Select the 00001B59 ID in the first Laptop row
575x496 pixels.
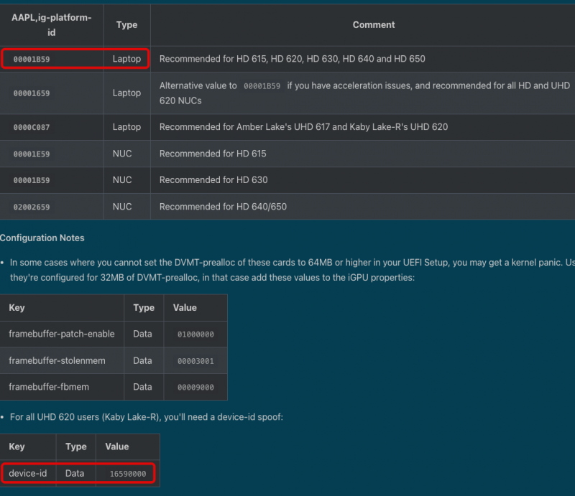(32, 59)
